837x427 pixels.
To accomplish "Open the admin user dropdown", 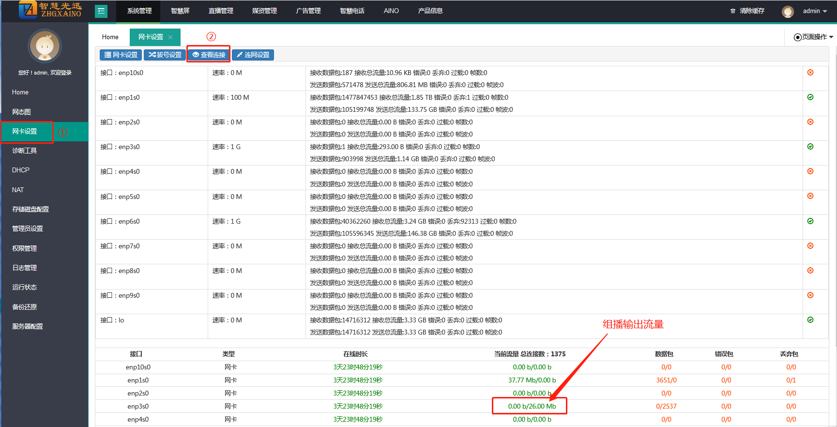I will pos(815,11).
